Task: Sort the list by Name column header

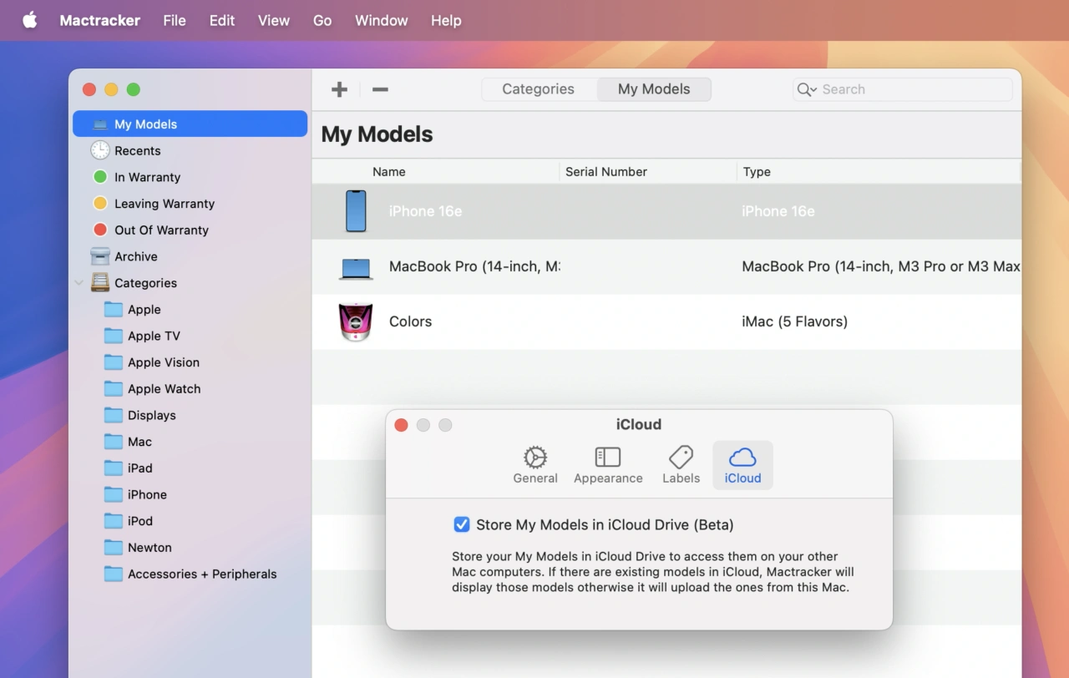Action: (389, 172)
